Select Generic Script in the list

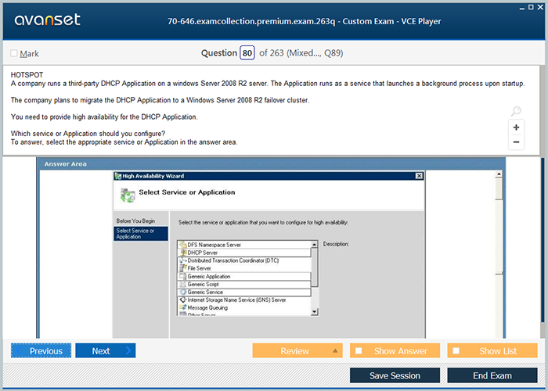click(244, 284)
